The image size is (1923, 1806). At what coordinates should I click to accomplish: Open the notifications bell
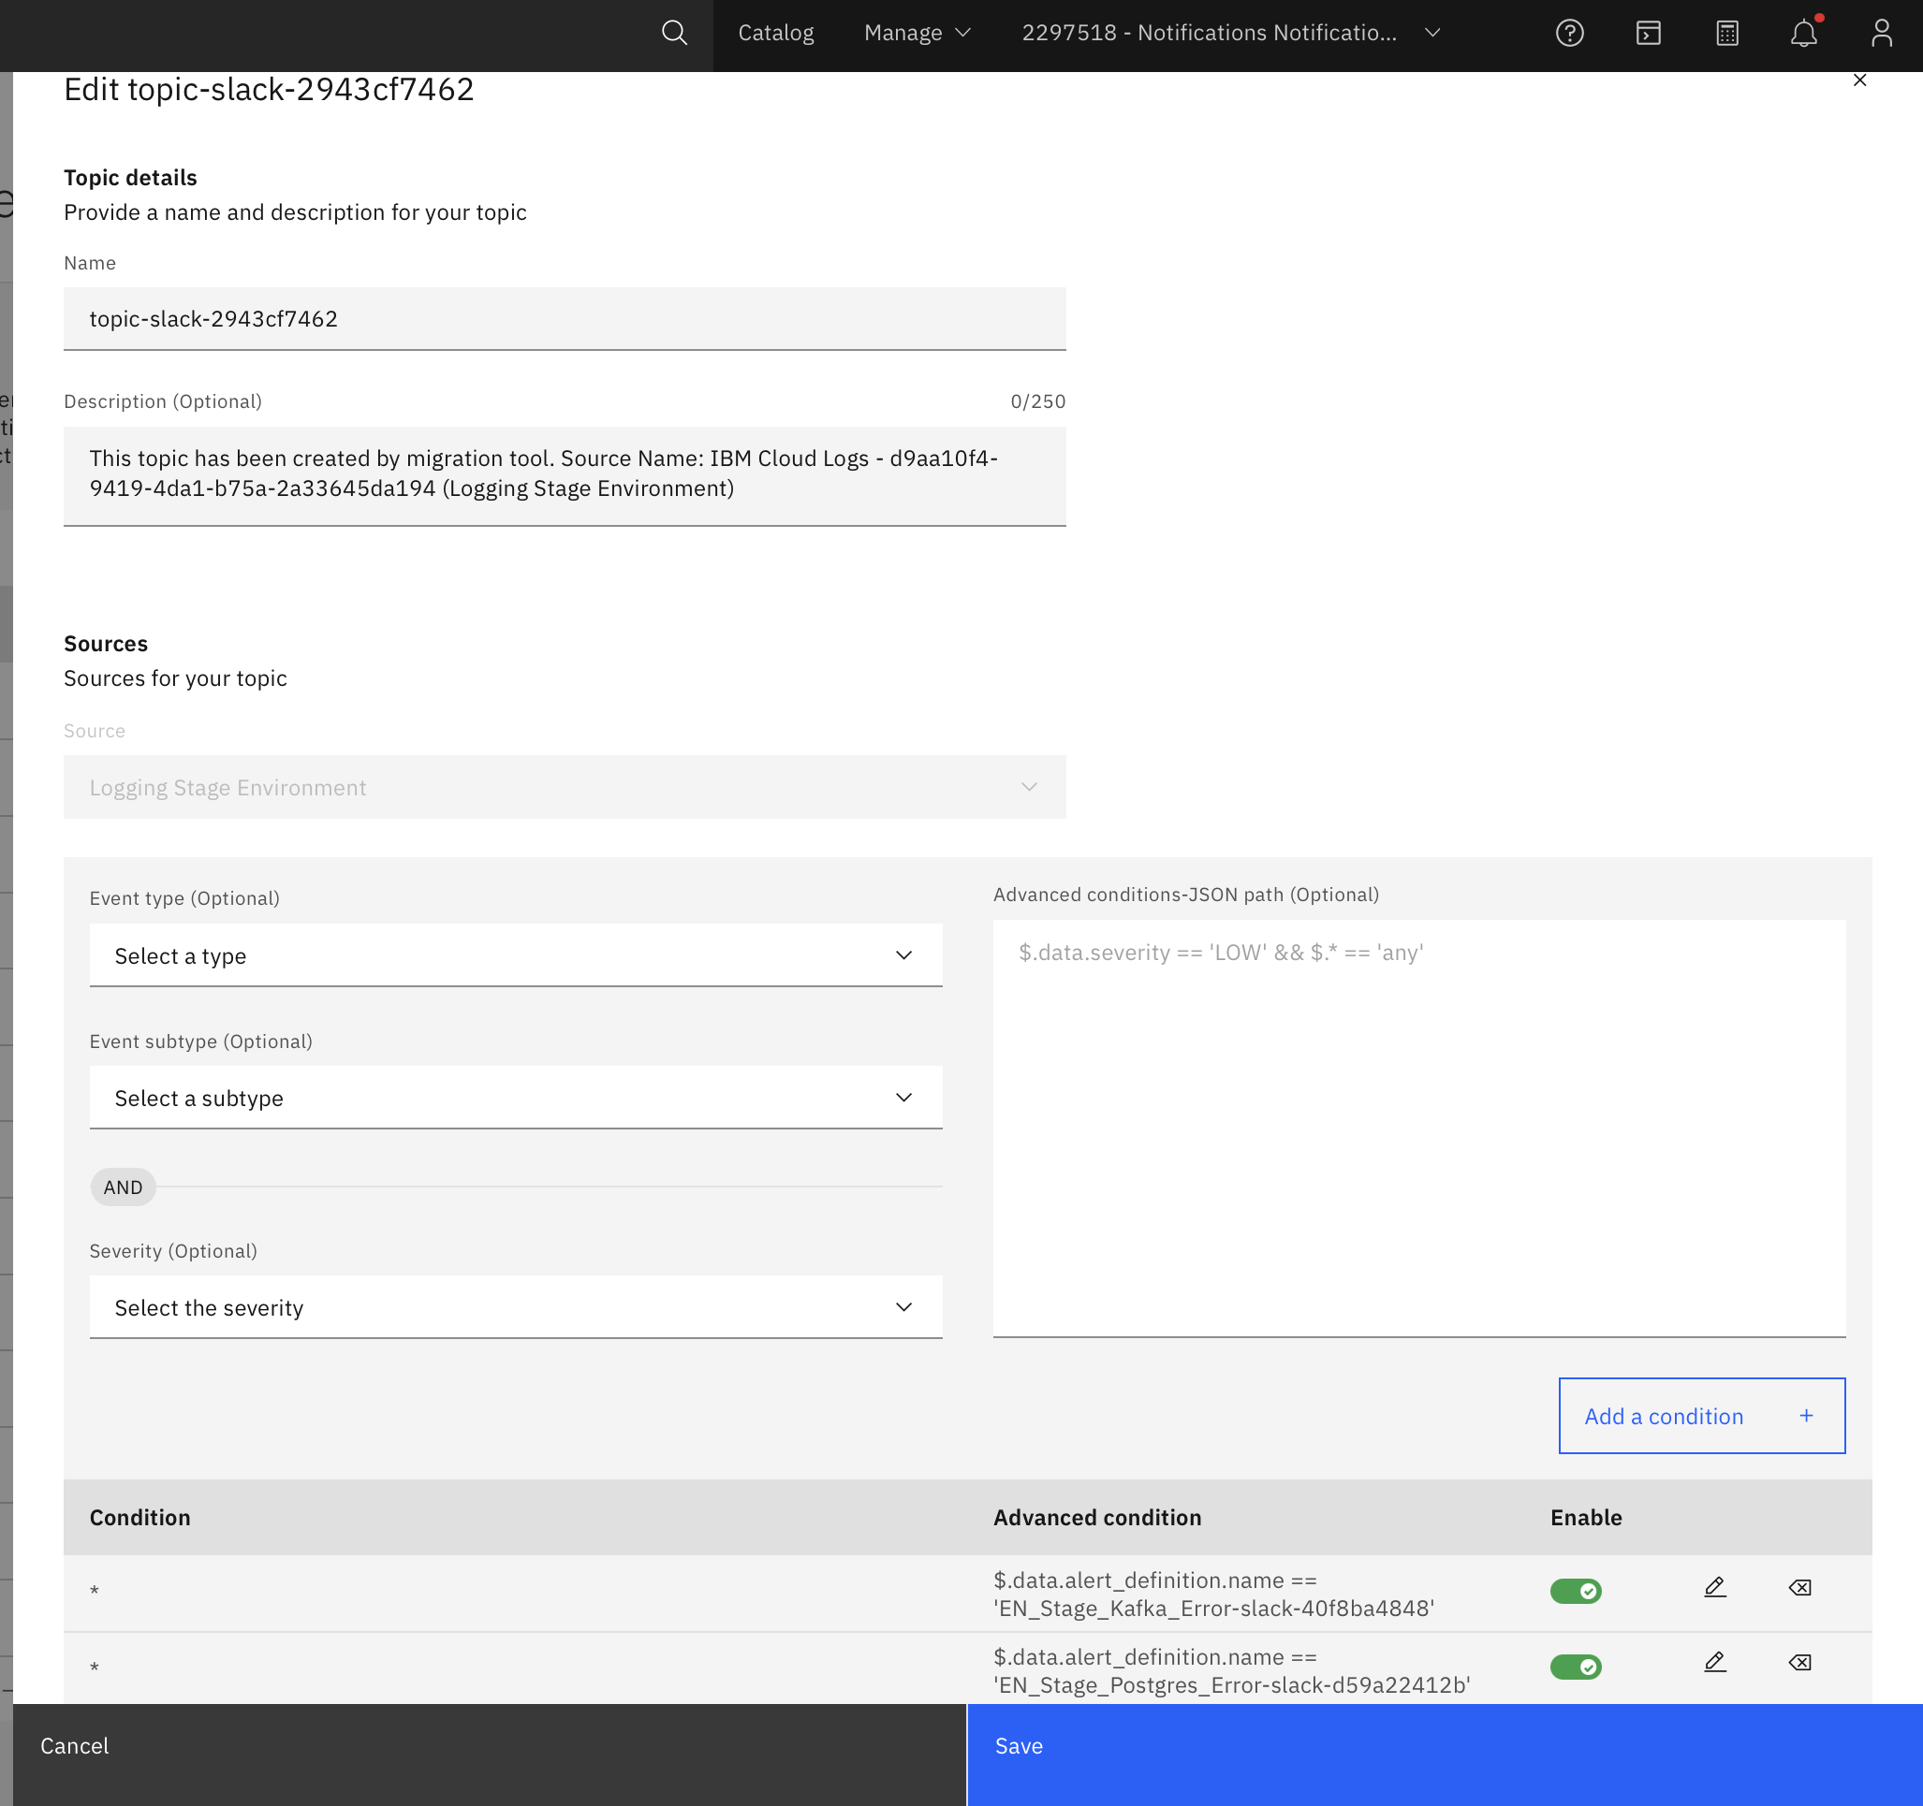pos(1803,35)
